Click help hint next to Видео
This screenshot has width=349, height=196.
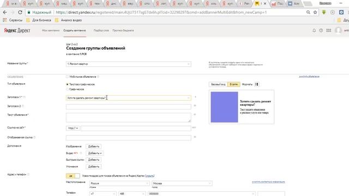click(x=81, y=153)
